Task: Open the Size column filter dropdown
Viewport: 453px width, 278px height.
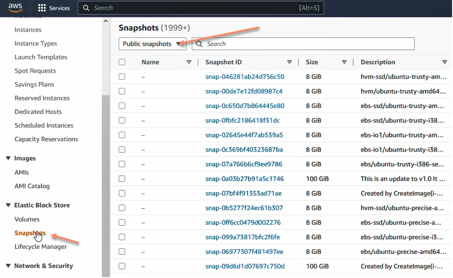Action: [x=344, y=62]
